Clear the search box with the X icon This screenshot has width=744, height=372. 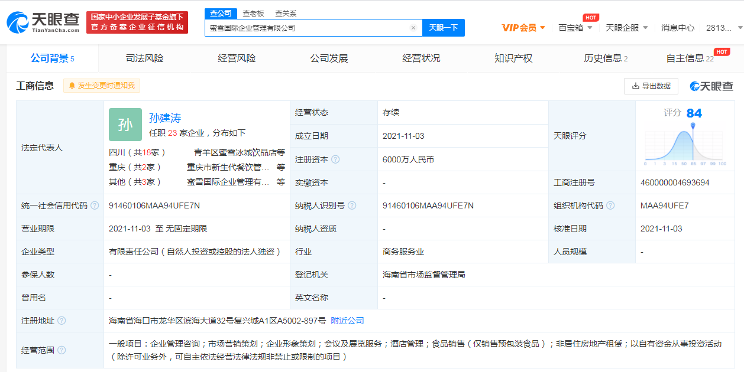(x=413, y=28)
